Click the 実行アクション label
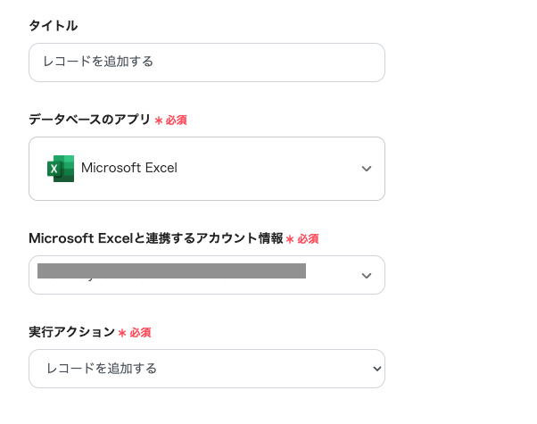Image resolution: width=537 pixels, height=424 pixels. click(71, 332)
